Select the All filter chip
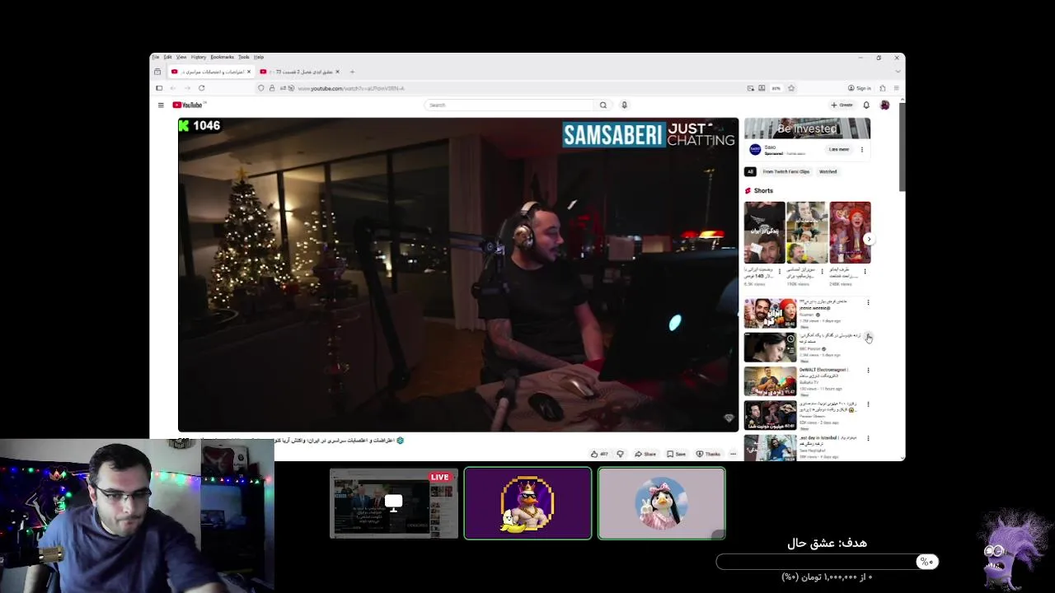Screen dimensions: 1055x593 750,171
